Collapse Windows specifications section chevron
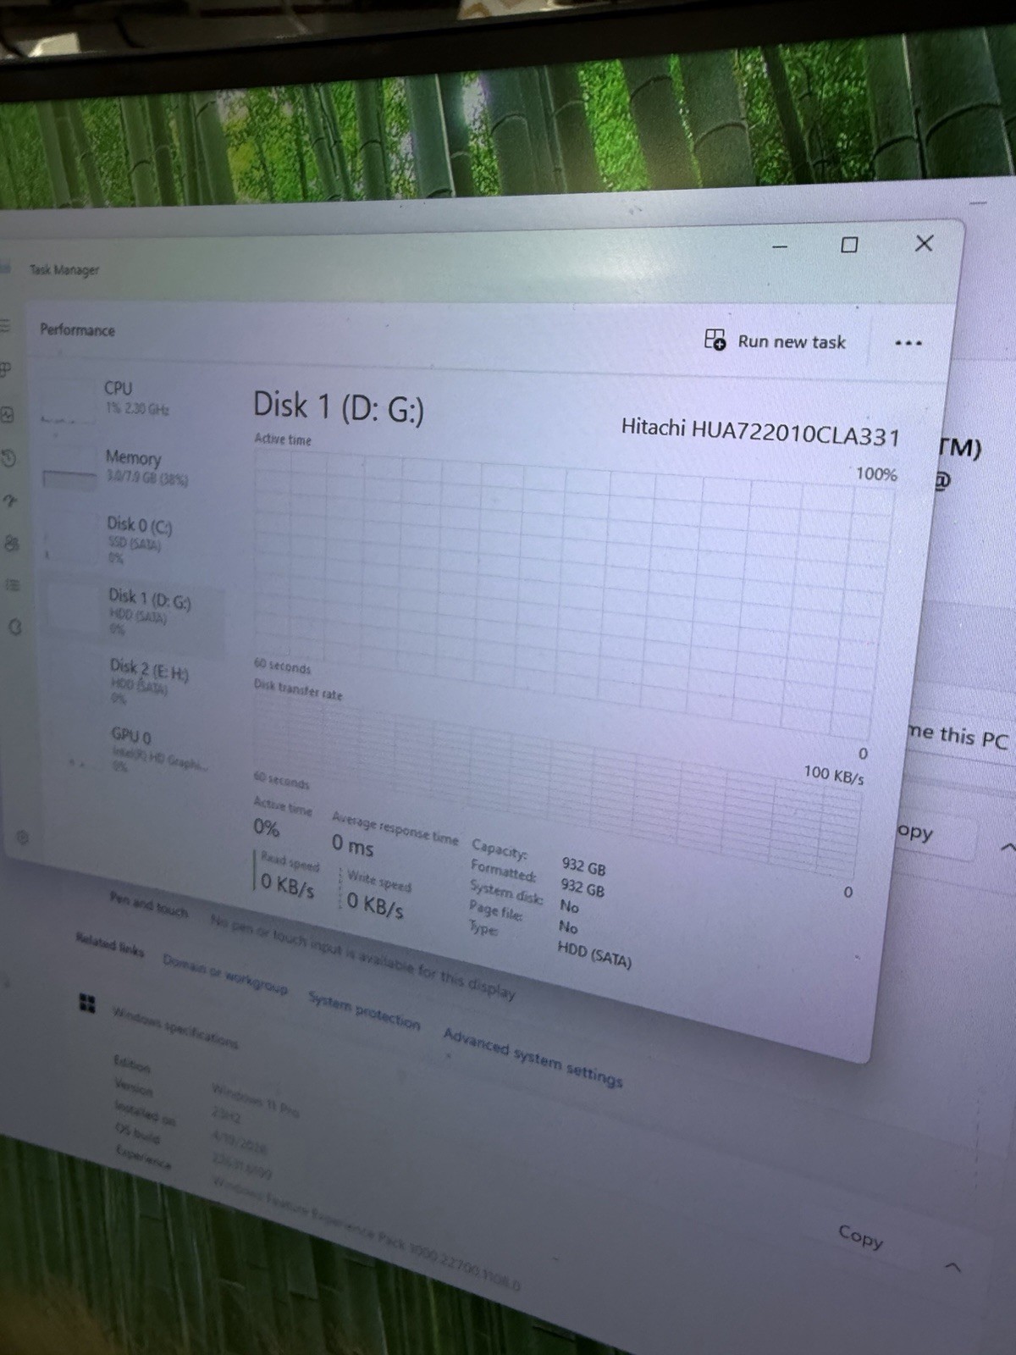 point(953,1267)
